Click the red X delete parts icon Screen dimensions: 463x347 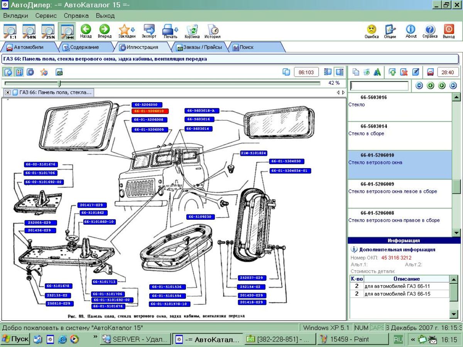click(404, 72)
